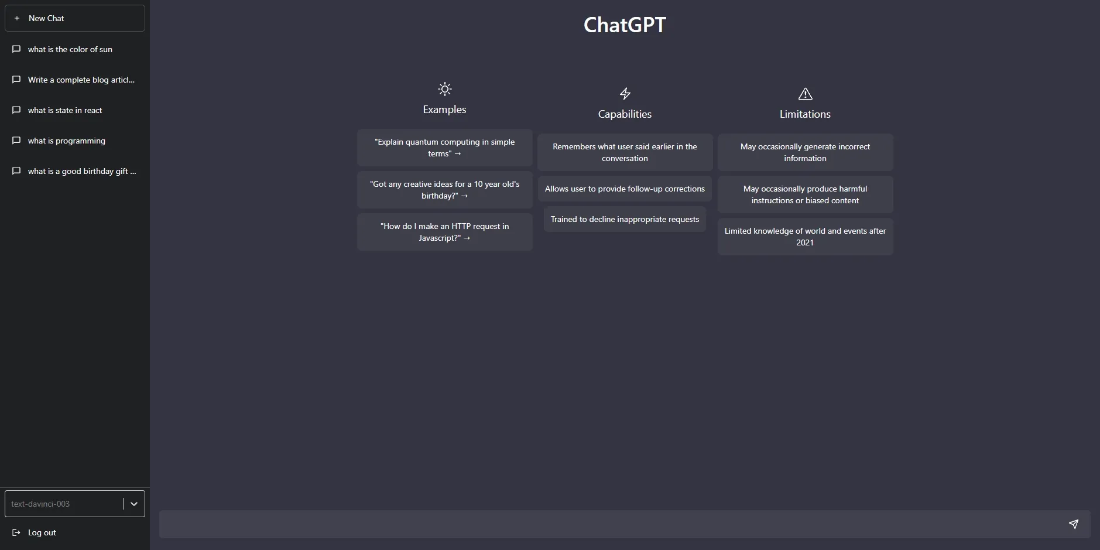Use example 'How do I make an HTTP request in Javascript?'
This screenshot has height=550, width=1100.
[x=445, y=232]
